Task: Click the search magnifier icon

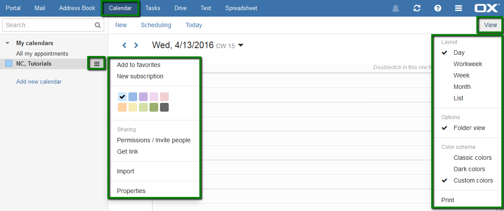Action: [98, 25]
